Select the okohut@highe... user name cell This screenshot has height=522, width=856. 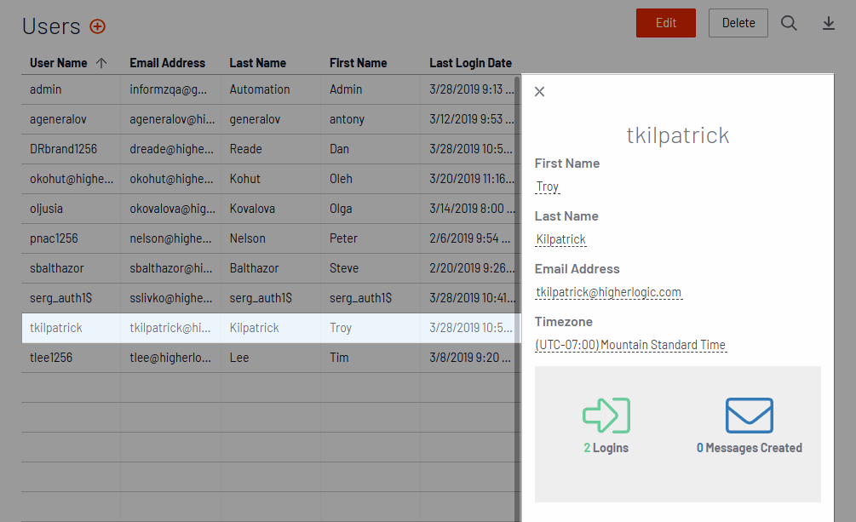tap(71, 179)
